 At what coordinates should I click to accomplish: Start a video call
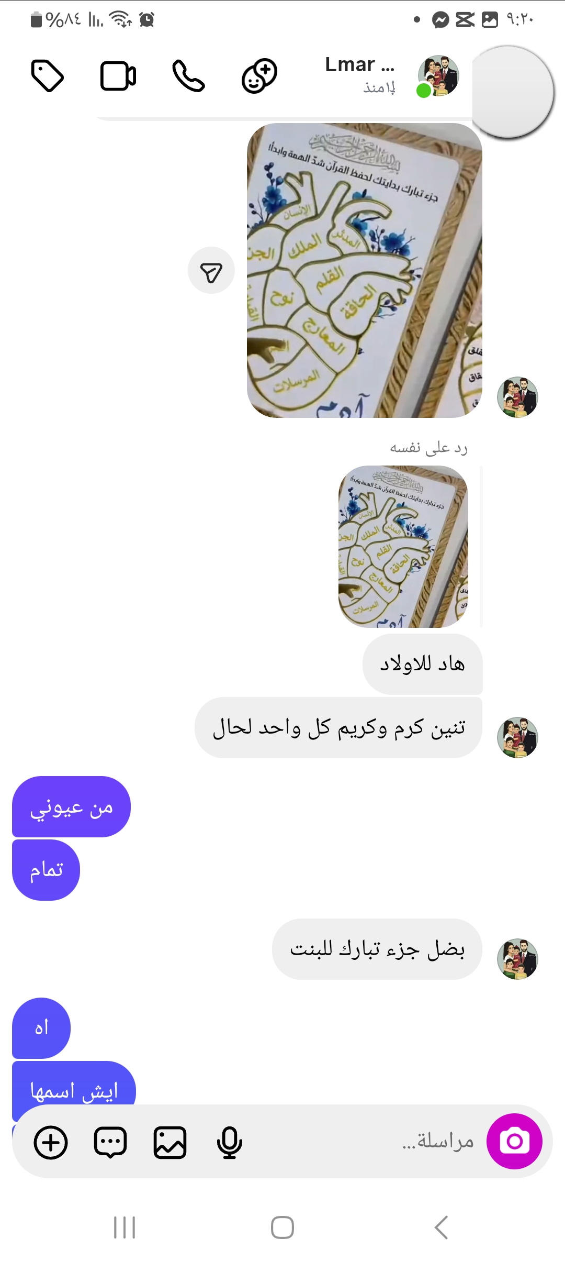118,76
